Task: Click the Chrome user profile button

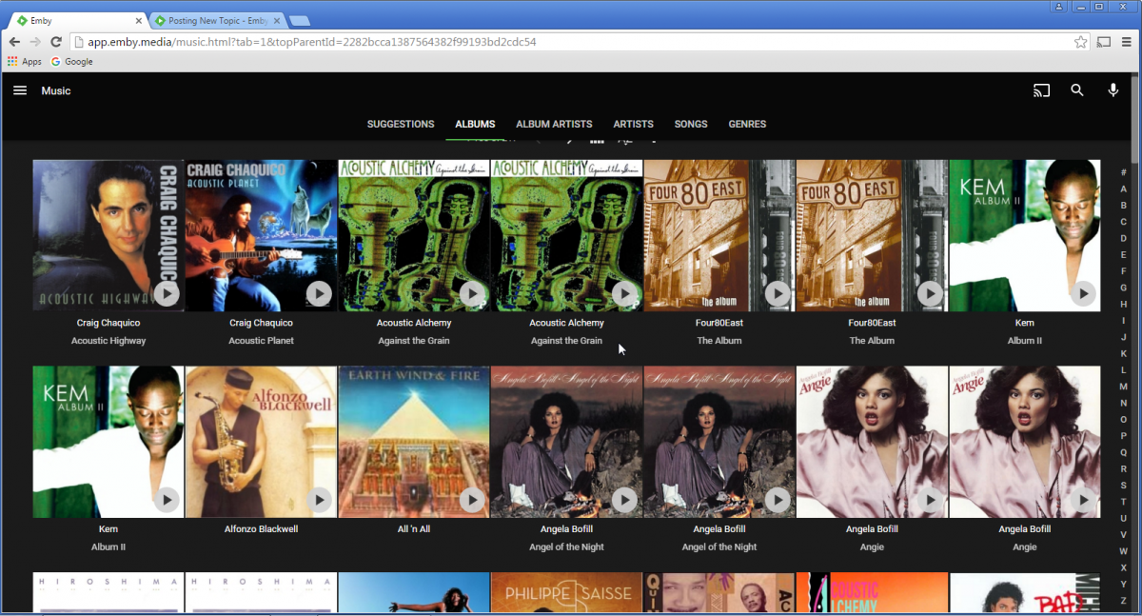Action: point(1059,7)
